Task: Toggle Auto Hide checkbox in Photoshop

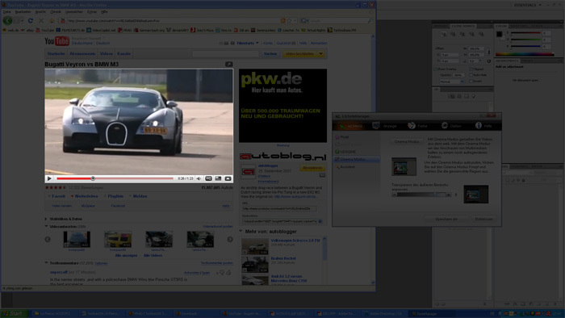Action: [x=471, y=75]
